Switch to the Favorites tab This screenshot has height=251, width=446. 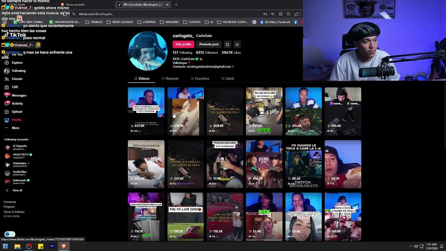point(200,78)
